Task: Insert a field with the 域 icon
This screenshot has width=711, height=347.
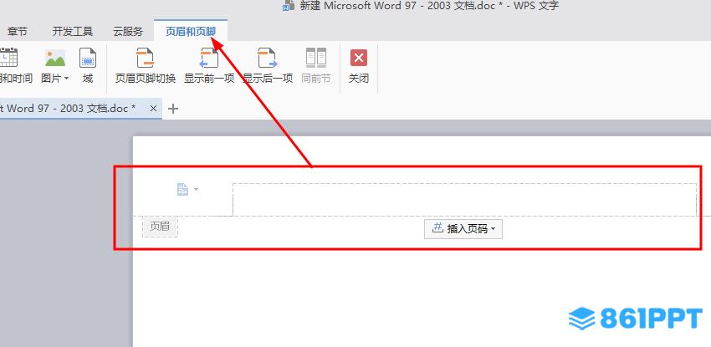Action: tap(88, 59)
